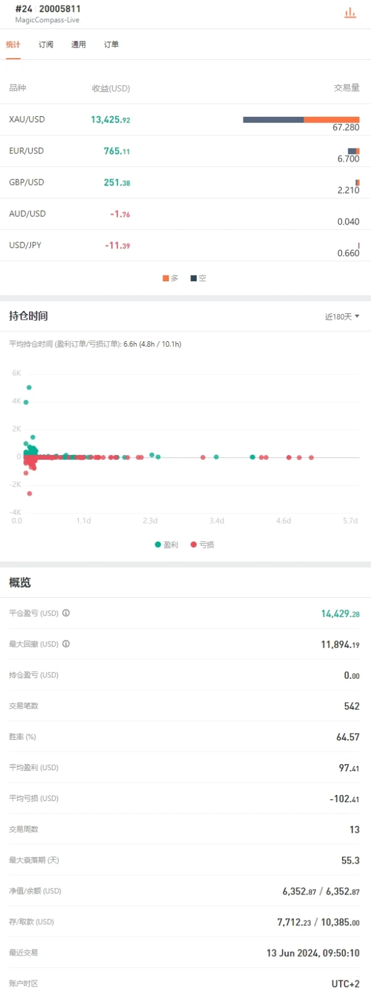
Task: Click the info icon next to 最大回撤 (USD)
Action: (66, 644)
